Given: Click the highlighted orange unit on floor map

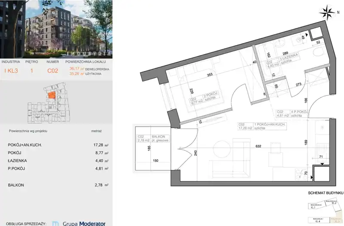Looking at the screenshot, I should pos(51,96).
